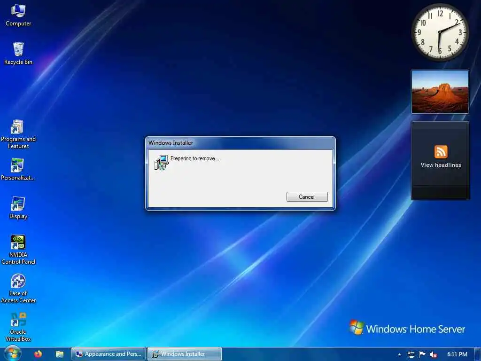Switch to Appearance and Personalization taskbar window
Image resolution: width=481 pixels, height=361 pixels.
[x=109, y=354]
